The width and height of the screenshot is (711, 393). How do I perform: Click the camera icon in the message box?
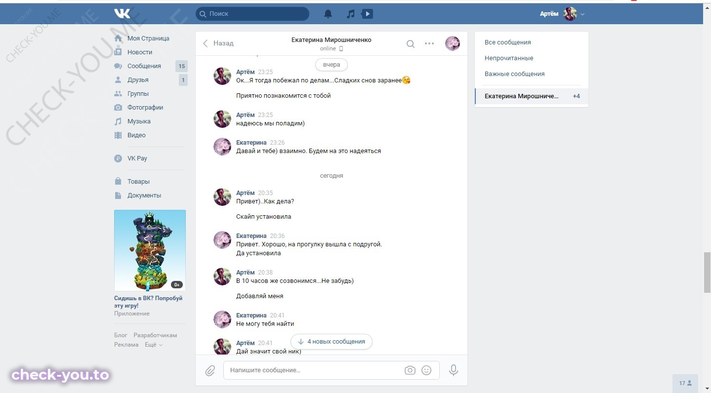click(x=410, y=370)
